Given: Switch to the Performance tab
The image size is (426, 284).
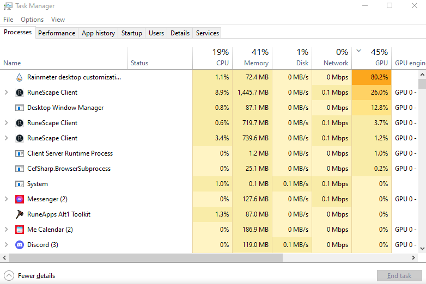Looking at the screenshot, I should coord(57,33).
